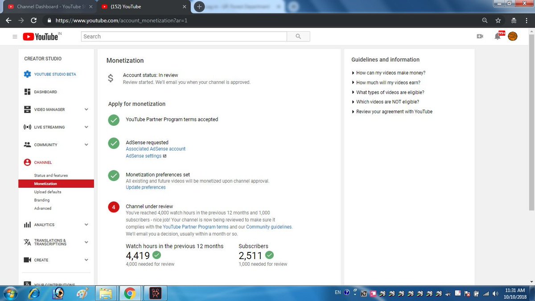Open the Windows Start button
The image size is (535, 301).
9,293
